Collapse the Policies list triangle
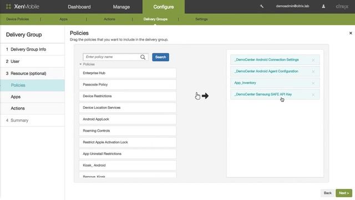The image size is (355, 200). click(x=80, y=64)
